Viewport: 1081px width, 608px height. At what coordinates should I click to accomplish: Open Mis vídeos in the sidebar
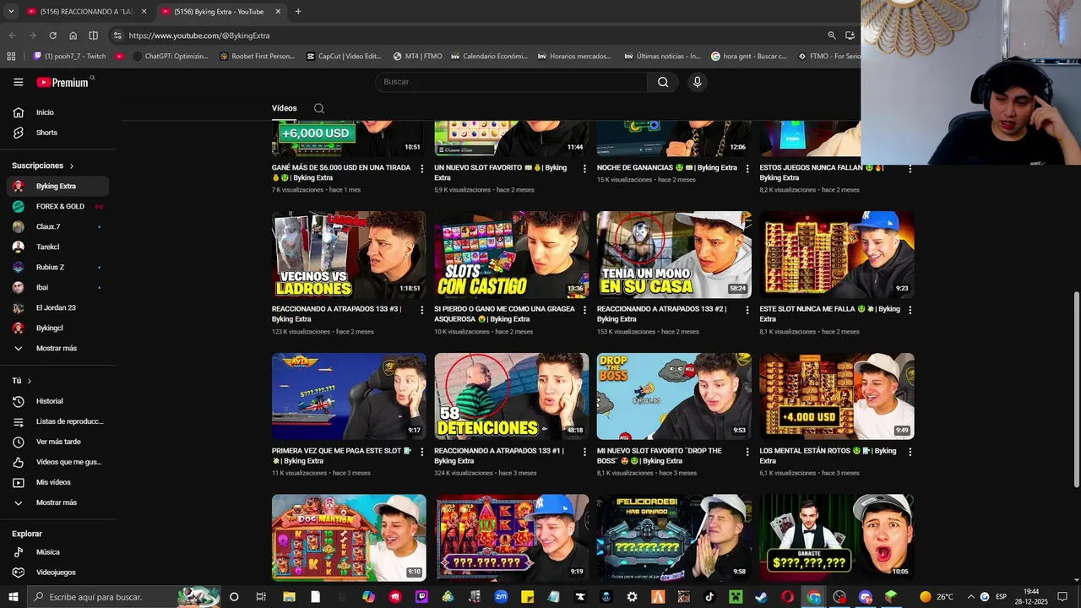(x=57, y=482)
